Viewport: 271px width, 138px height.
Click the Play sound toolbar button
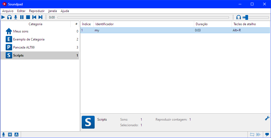click(3, 17)
